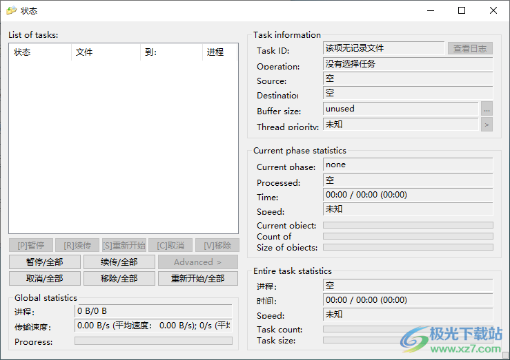Click the Current object progress bar
Screen dimensions: 510x360
click(408, 225)
